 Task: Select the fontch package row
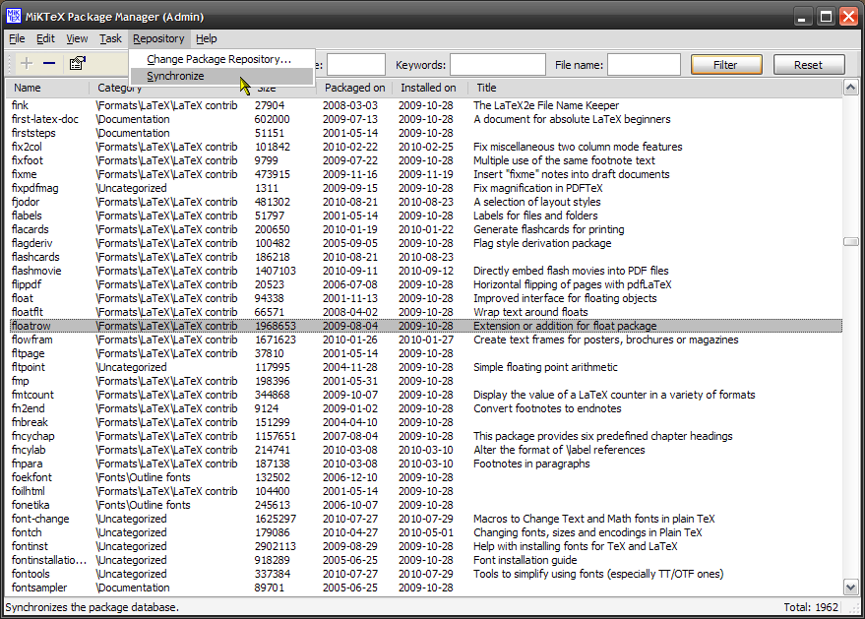426,533
